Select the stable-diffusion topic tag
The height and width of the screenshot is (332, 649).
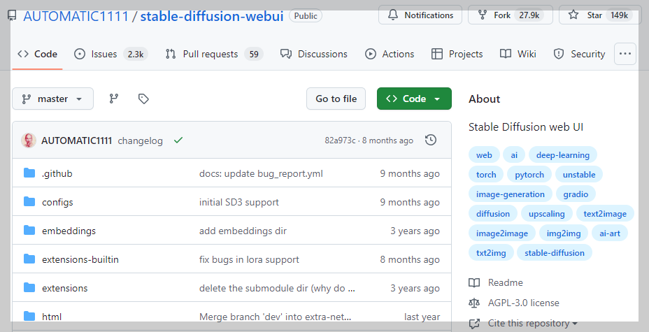tap(554, 252)
